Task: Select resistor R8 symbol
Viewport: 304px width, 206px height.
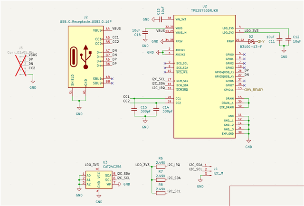Action: (x=161, y=193)
